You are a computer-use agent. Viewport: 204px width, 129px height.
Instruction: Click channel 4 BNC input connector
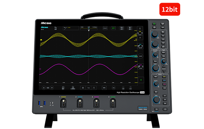point(113,101)
